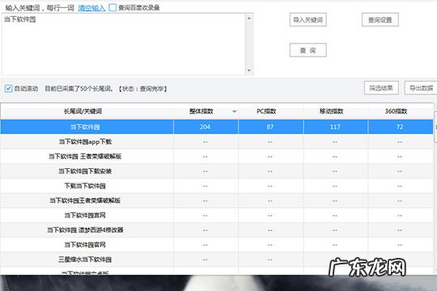The height and width of the screenshot is (291, 437).
Task: Select the 当下软件园app下载 row
Action: point(217,141)
